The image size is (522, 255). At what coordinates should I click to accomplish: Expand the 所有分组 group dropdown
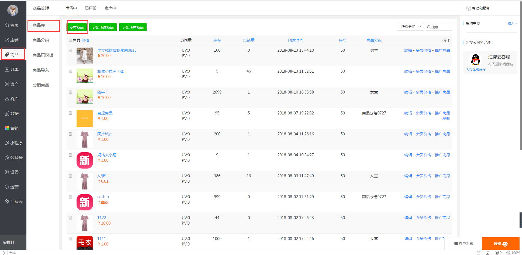click(x=410, y=27)
